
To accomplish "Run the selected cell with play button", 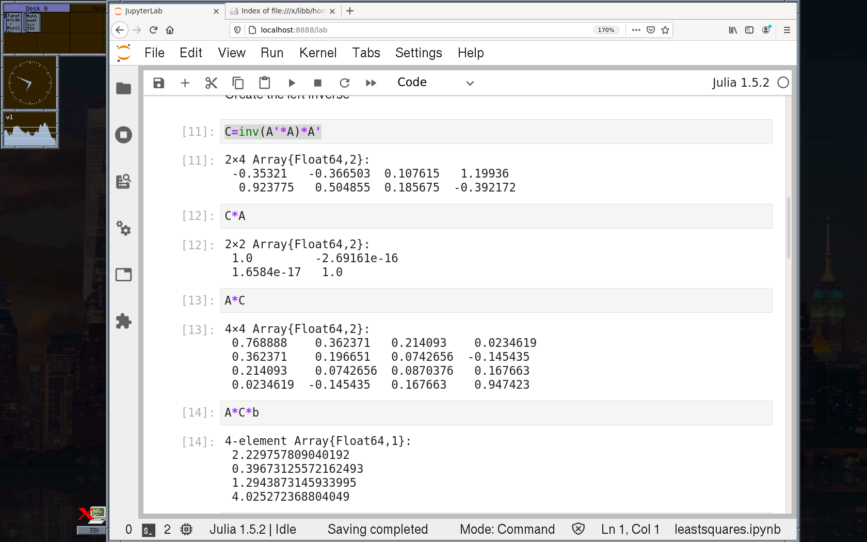I will coord(292,83).
